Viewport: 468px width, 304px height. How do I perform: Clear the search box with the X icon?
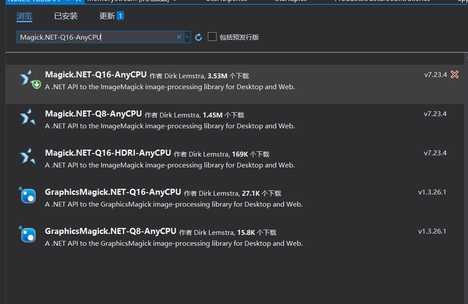click(179, 37)
